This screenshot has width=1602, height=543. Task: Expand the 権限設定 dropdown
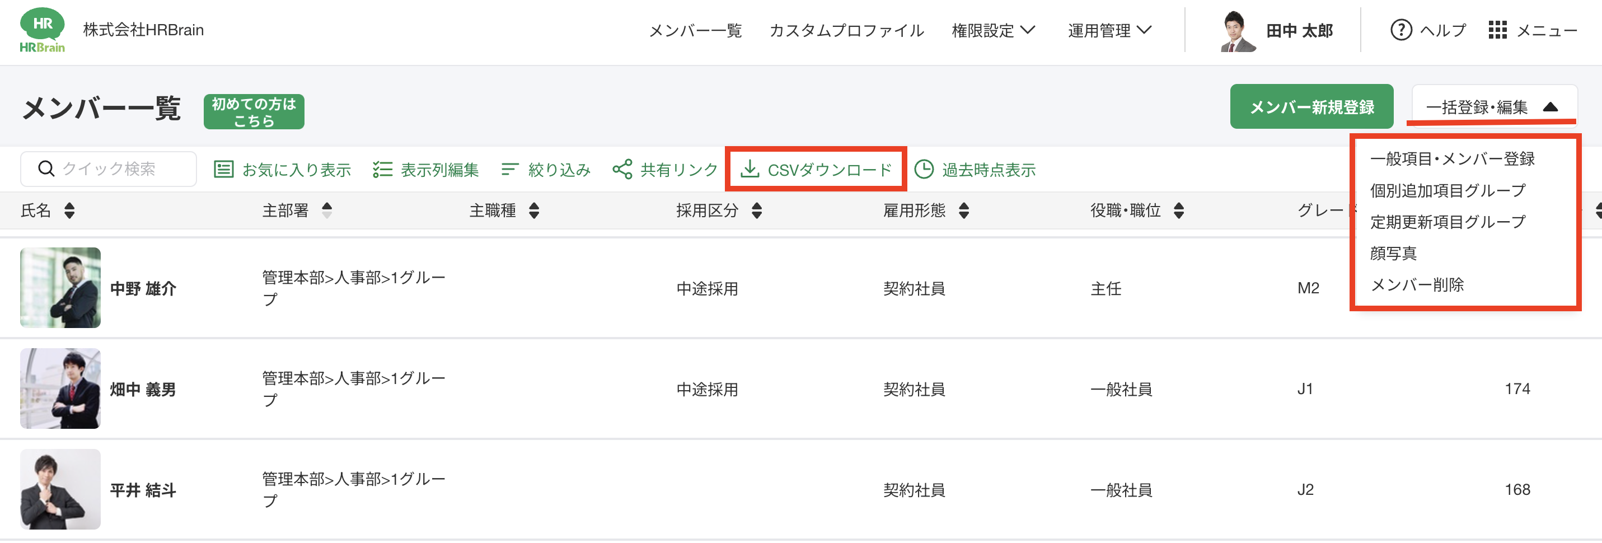click(993, 30)
